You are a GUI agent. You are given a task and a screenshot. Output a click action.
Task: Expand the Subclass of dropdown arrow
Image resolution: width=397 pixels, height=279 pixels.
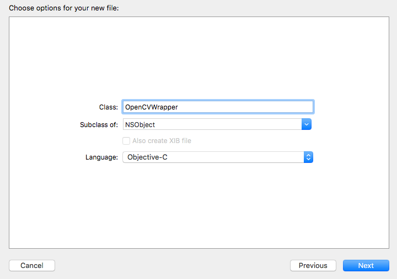coord(307,124)
